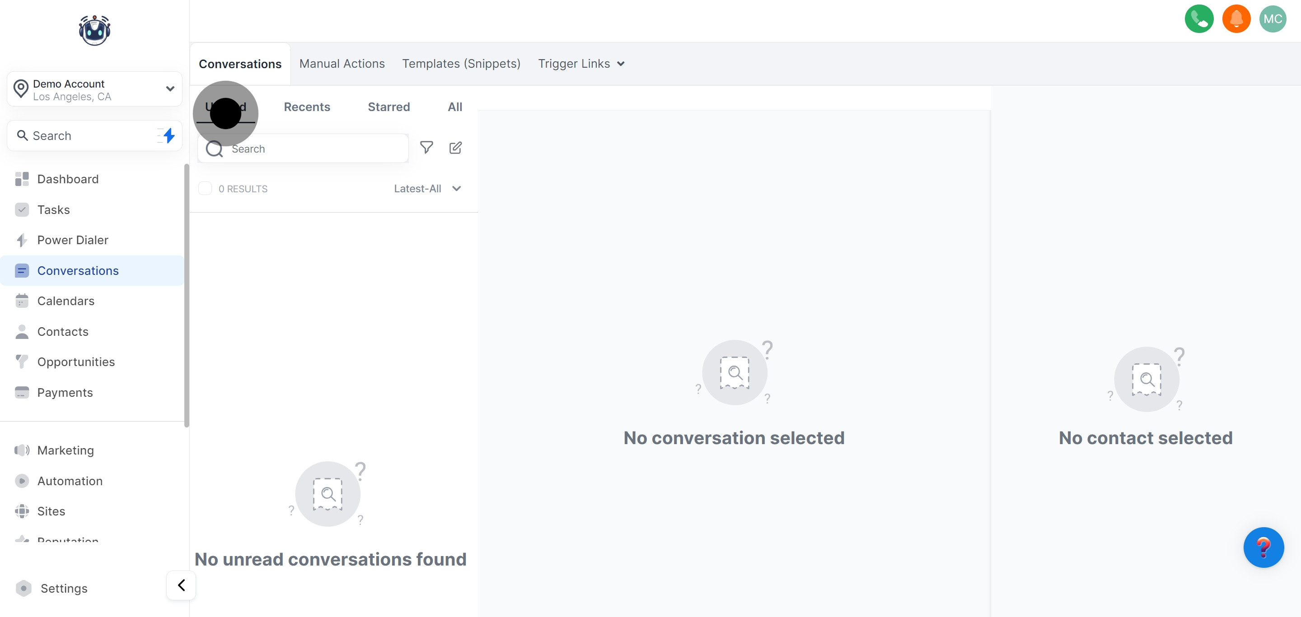Switch to the Manual Actions tab

342,64
